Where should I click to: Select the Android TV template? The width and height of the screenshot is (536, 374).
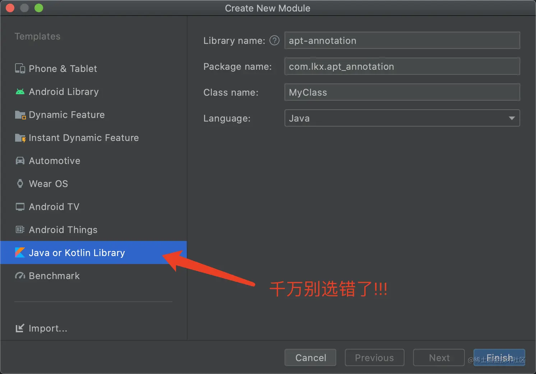click(93, 207)
